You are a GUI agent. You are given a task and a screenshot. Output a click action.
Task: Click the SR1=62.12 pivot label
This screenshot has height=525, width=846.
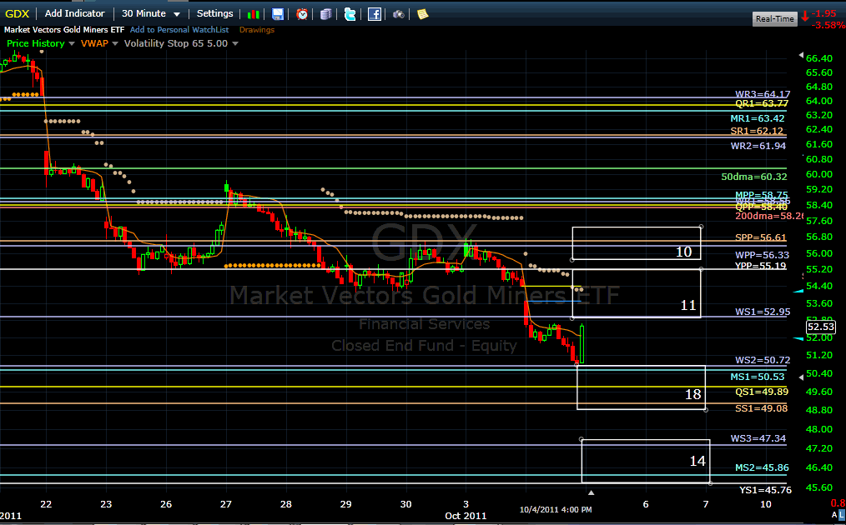pyautogui.click(x=757, y=131)
